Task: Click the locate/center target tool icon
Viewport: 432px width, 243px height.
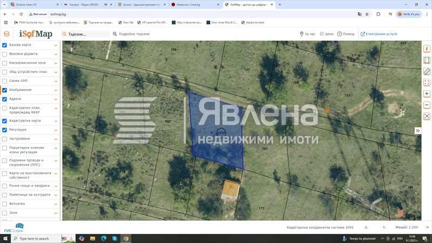Action: (427, 116)
